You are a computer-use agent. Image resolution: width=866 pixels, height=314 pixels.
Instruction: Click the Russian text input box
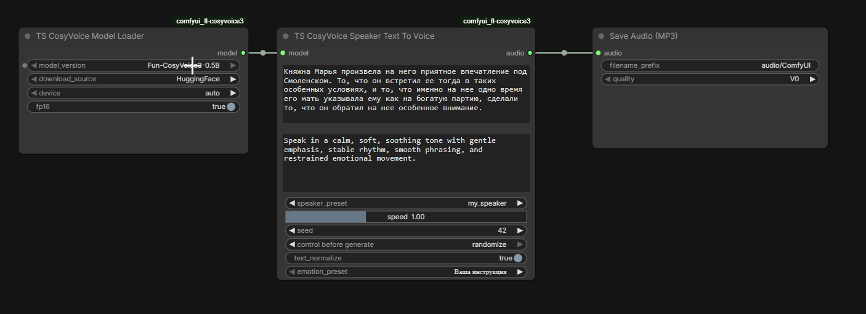click(x=406, y=94)
